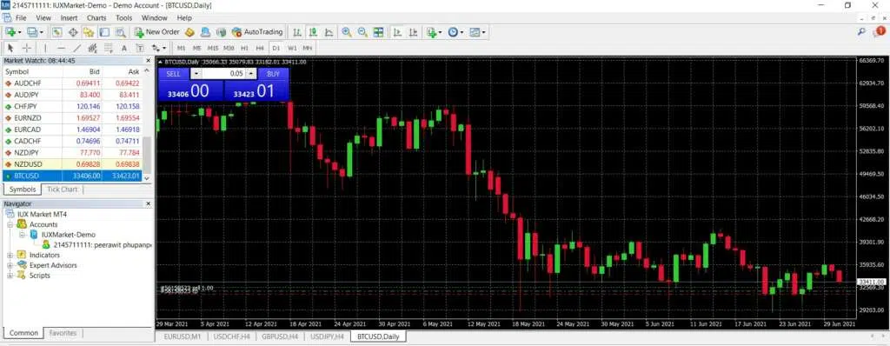The image size is (890, 346).
Task: Click the blue BUY button
Action: tap(273, 74)
